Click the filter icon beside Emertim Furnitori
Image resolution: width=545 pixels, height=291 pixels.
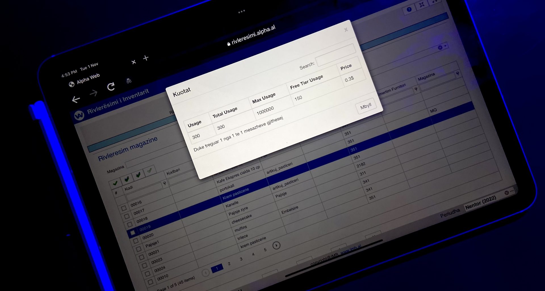[416, 89]
